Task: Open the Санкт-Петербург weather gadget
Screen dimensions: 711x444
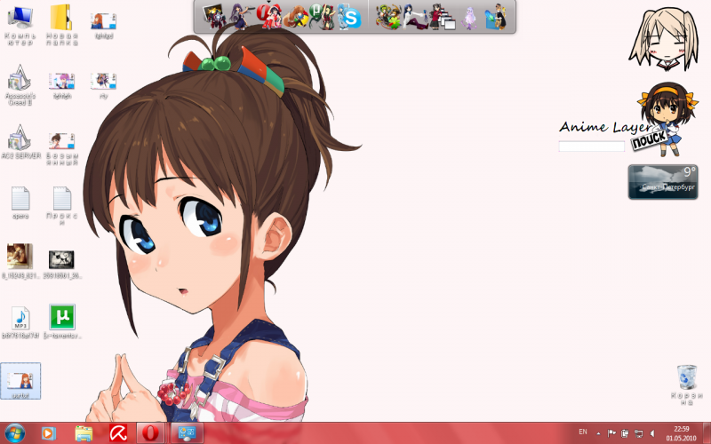Action: [663, 182]
